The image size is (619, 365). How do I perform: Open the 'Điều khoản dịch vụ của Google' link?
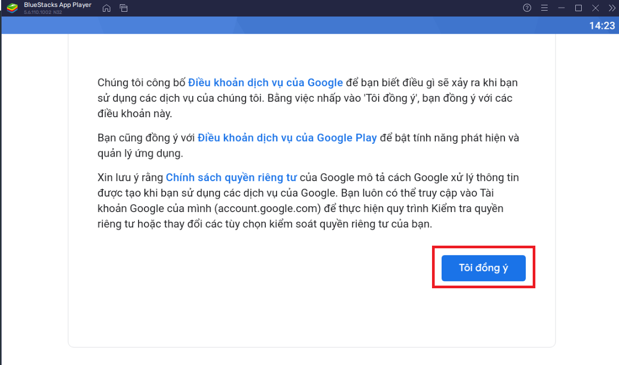tap(265, 83)
